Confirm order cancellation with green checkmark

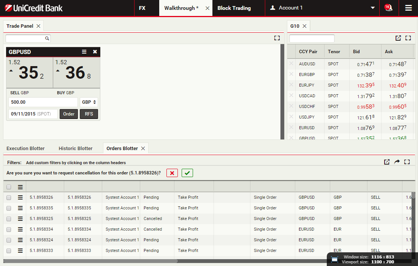coord(187,173)
